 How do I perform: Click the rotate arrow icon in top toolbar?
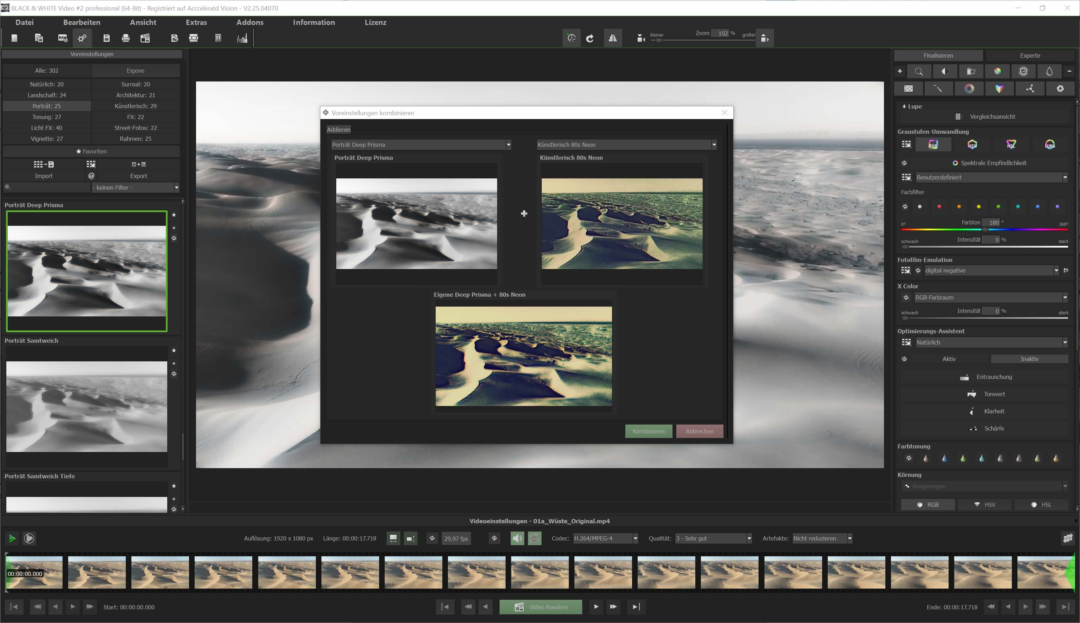590,39
